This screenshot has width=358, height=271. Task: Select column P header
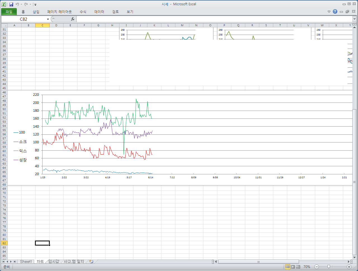(x=224, y=25)
